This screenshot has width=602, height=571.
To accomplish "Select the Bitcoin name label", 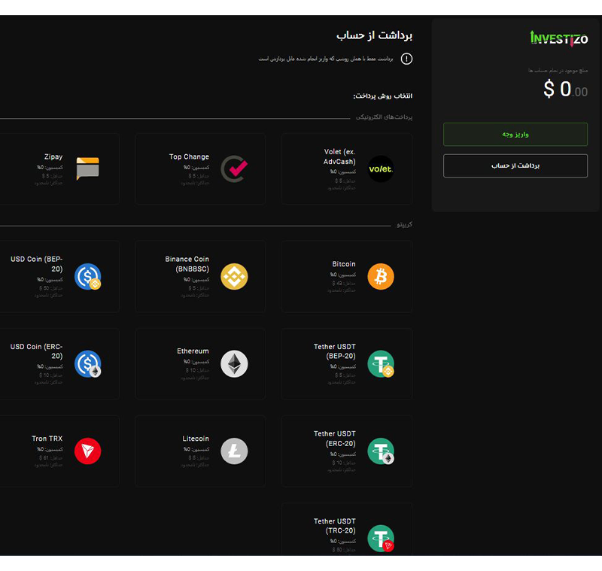I will point(344,264).
